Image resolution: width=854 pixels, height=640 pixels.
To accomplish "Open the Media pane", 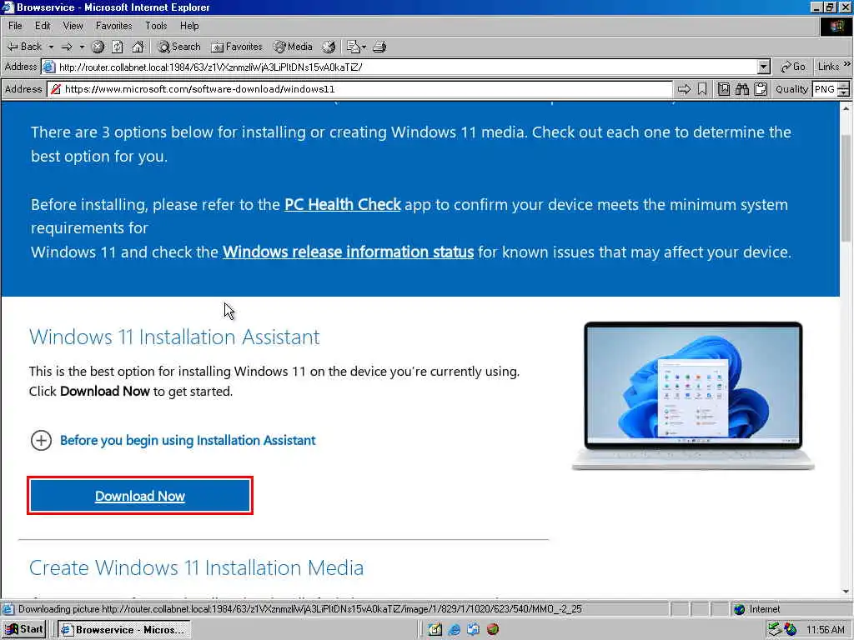I will (293, 47).
